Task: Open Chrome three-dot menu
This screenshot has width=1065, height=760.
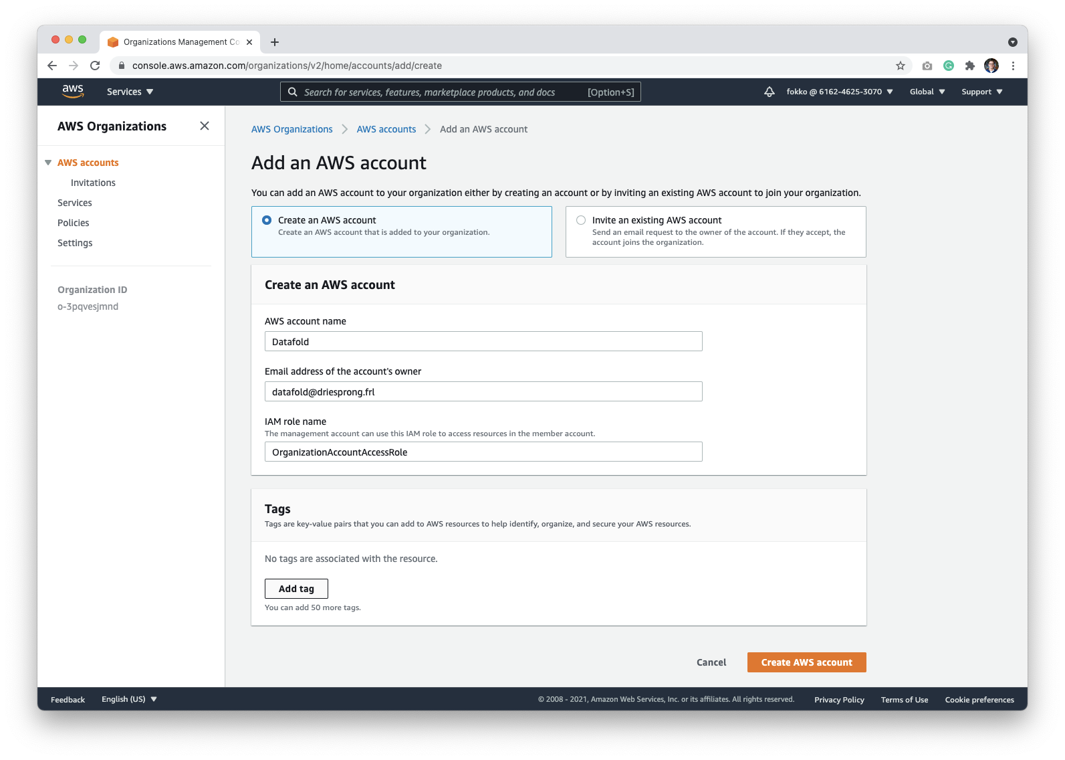Action: click(1013, 66)
